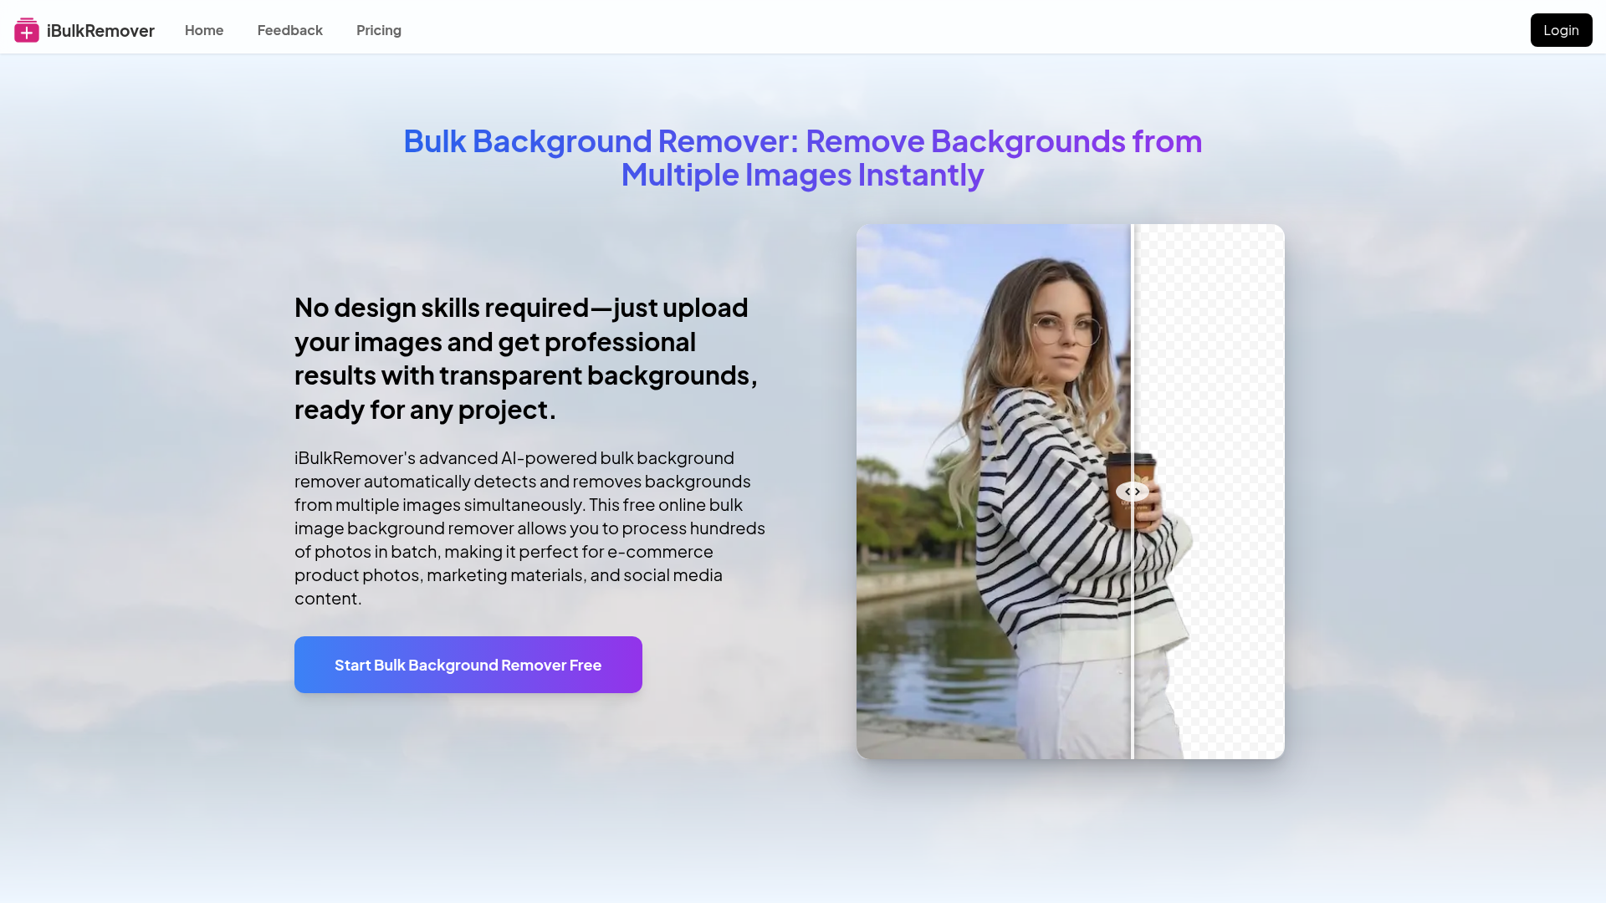This screenshot has width=1606, height=903.
Task: Click the iBulkRemover description paragraph
Action: 529,528
